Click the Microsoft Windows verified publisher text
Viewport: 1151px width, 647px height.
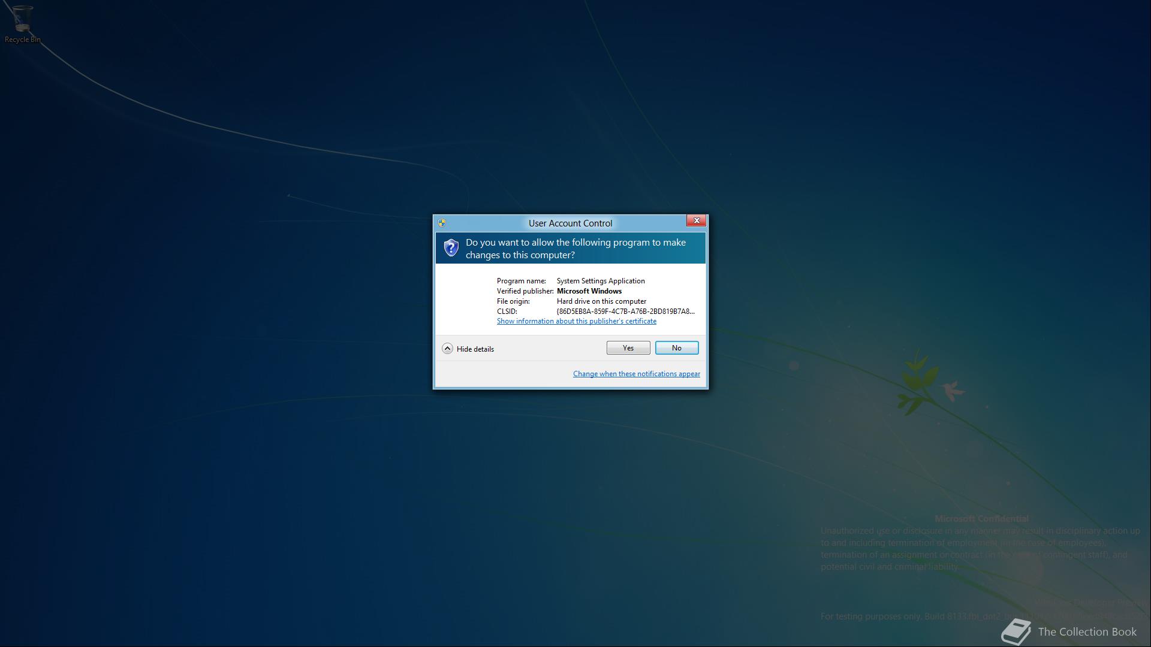coord(589,291)
